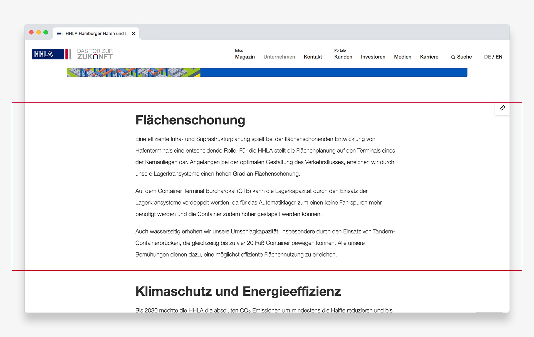Click the paragraph starting 'Auf dem Container Terminal'
The image size is (534, 337).
click(x=259, y=202)
